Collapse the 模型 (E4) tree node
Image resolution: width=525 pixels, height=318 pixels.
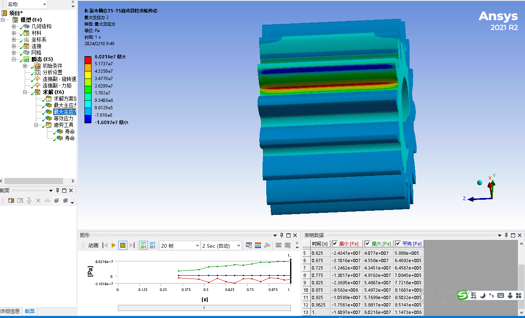3,20
